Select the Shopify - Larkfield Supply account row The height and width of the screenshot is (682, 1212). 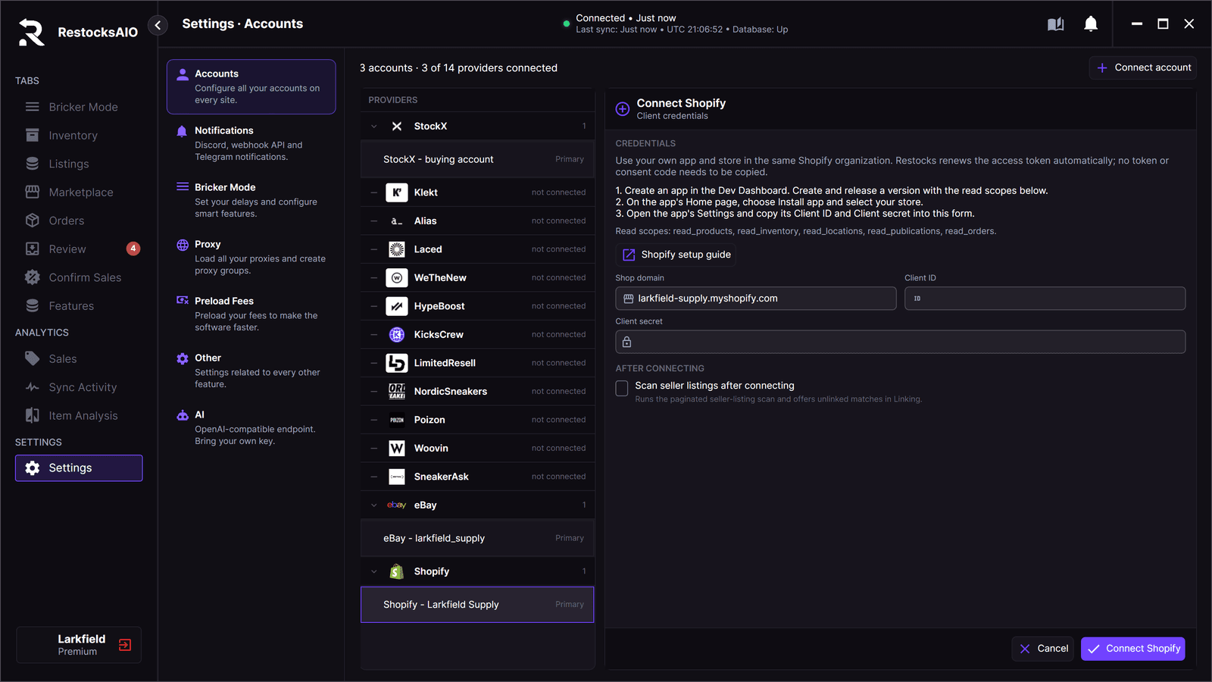point(477,605)
